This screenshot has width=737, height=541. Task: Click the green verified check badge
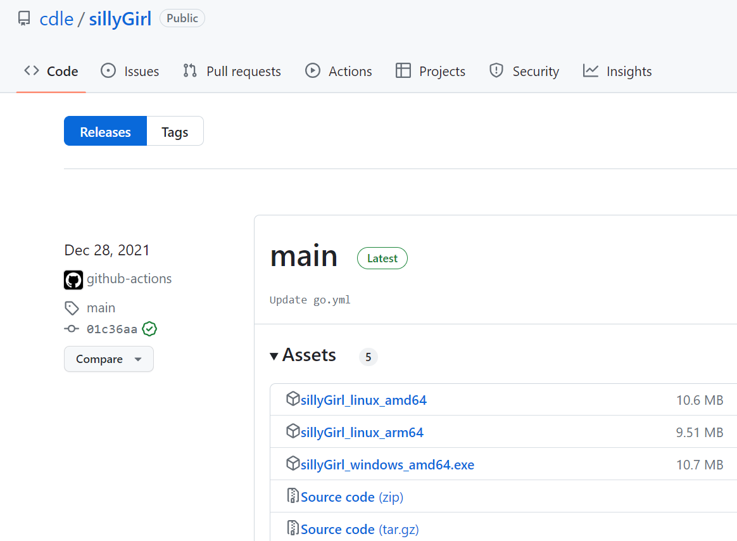coord(149,329)
